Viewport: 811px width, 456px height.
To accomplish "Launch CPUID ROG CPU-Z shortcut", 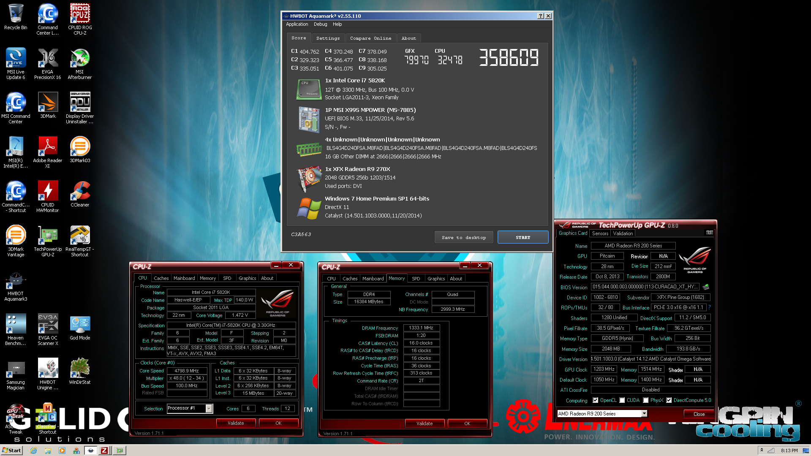I will coord(80,19).
